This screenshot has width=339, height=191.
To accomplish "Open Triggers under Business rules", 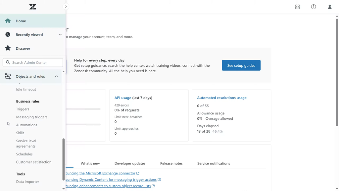I will click(x=23, y=109).
